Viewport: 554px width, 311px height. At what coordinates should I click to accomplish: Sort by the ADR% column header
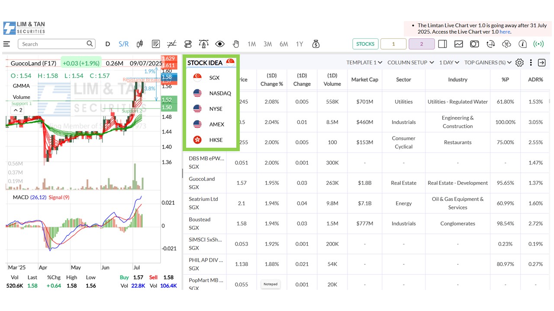(535, 79)
